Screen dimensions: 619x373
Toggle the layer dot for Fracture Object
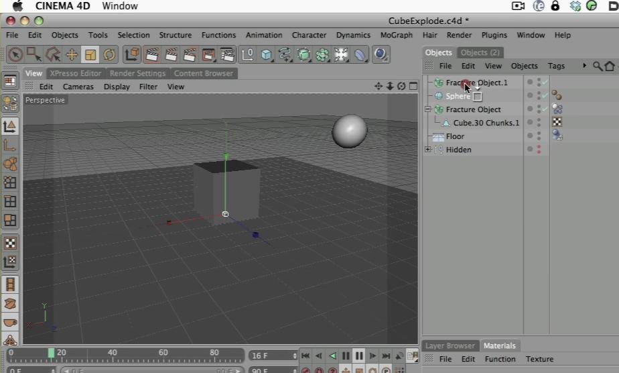coord(530,109)
